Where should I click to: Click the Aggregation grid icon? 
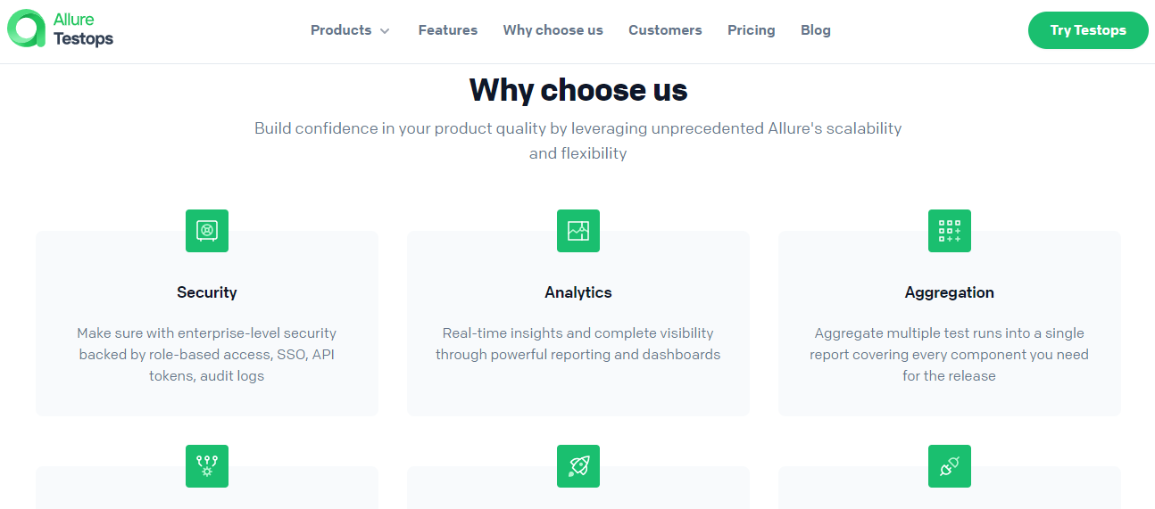click(950, 231)
